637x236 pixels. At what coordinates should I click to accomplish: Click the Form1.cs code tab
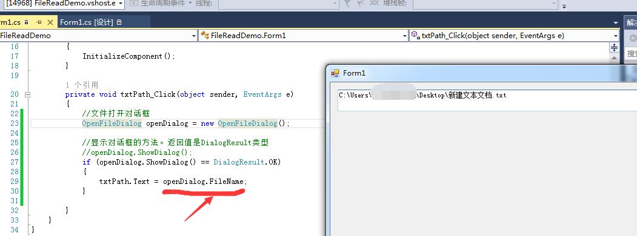click(10, 22)
